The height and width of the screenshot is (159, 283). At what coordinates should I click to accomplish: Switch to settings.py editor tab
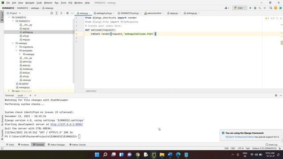coord(191,13)
